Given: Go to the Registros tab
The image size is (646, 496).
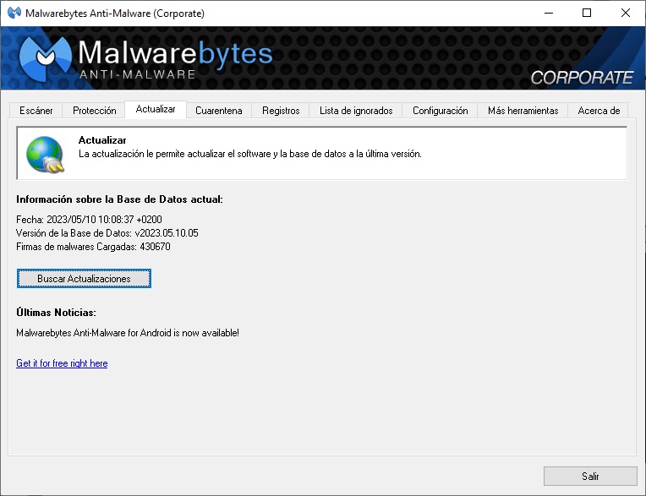Looking at the screenshot, I should pyautogui.click(x=281, y=111).
